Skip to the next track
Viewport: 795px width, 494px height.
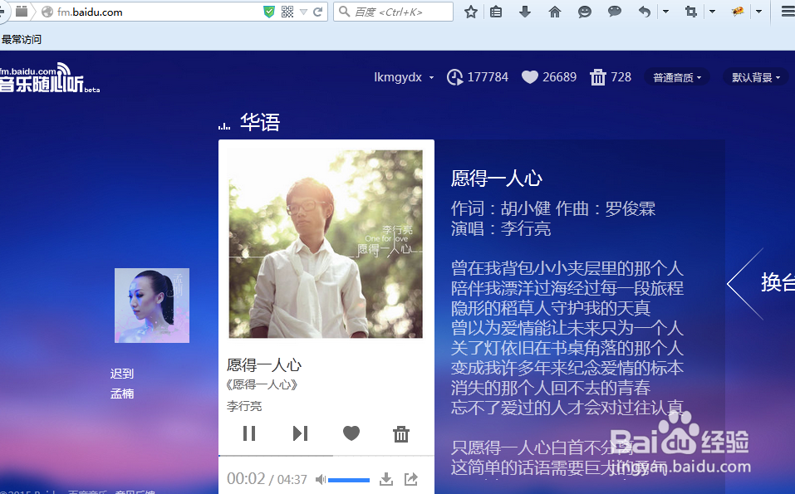point(300,433)
